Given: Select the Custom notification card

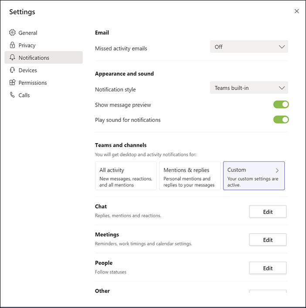Looking at the screenshot, I should click(x=254, y=176).
